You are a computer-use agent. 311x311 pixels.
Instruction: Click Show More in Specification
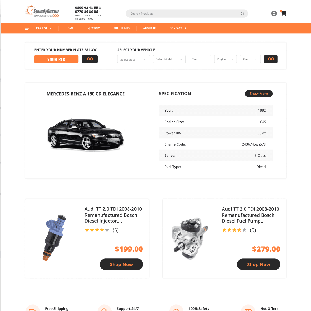click(259, 94)
